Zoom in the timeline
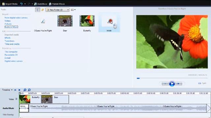 coord(25,90)
